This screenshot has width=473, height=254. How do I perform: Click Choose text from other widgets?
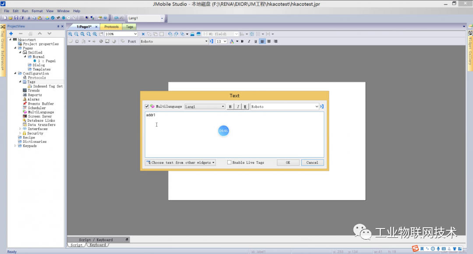180,162
